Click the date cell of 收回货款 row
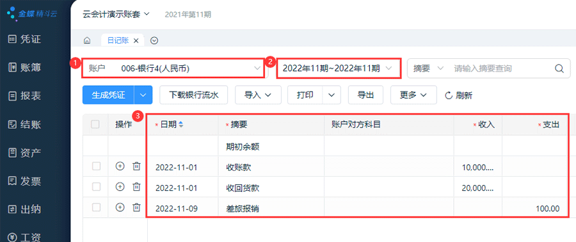576x242 pixels. click(x=182, y=188)
